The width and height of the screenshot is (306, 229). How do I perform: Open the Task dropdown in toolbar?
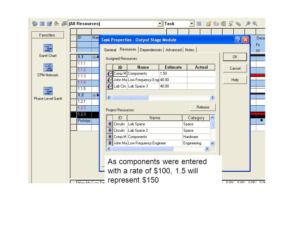point(192,24)
